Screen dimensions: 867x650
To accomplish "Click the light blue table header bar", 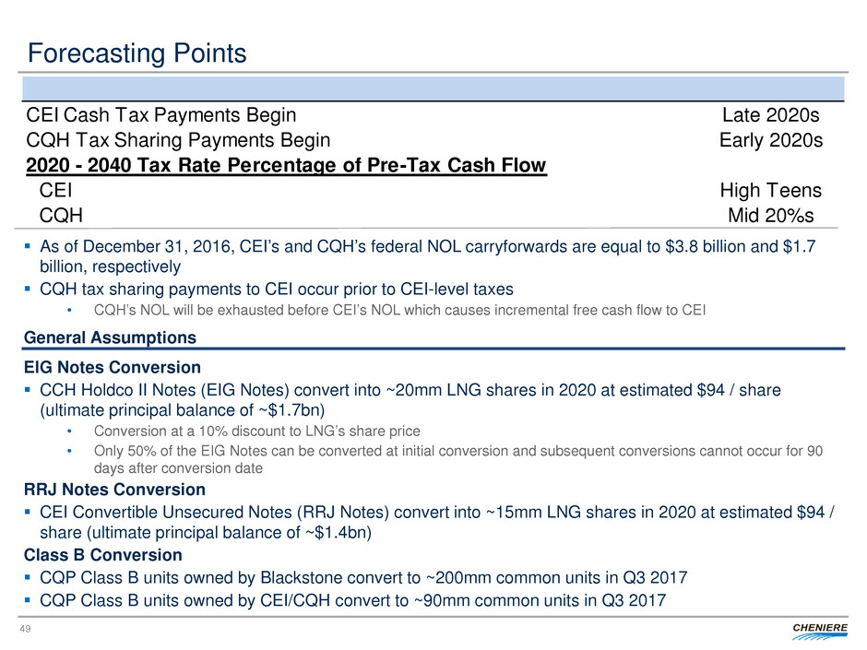I will click(x=433, y=89).
